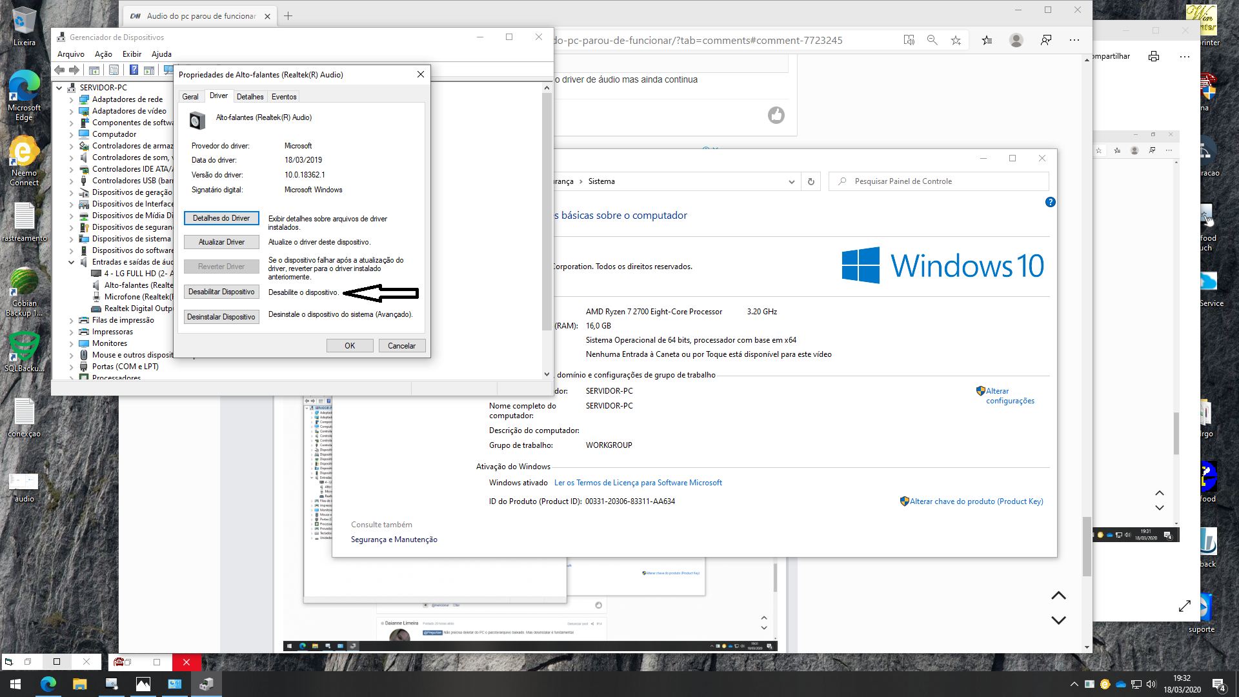Open Edge profile avatar
1239x697 pixels.
point(1016,40)
